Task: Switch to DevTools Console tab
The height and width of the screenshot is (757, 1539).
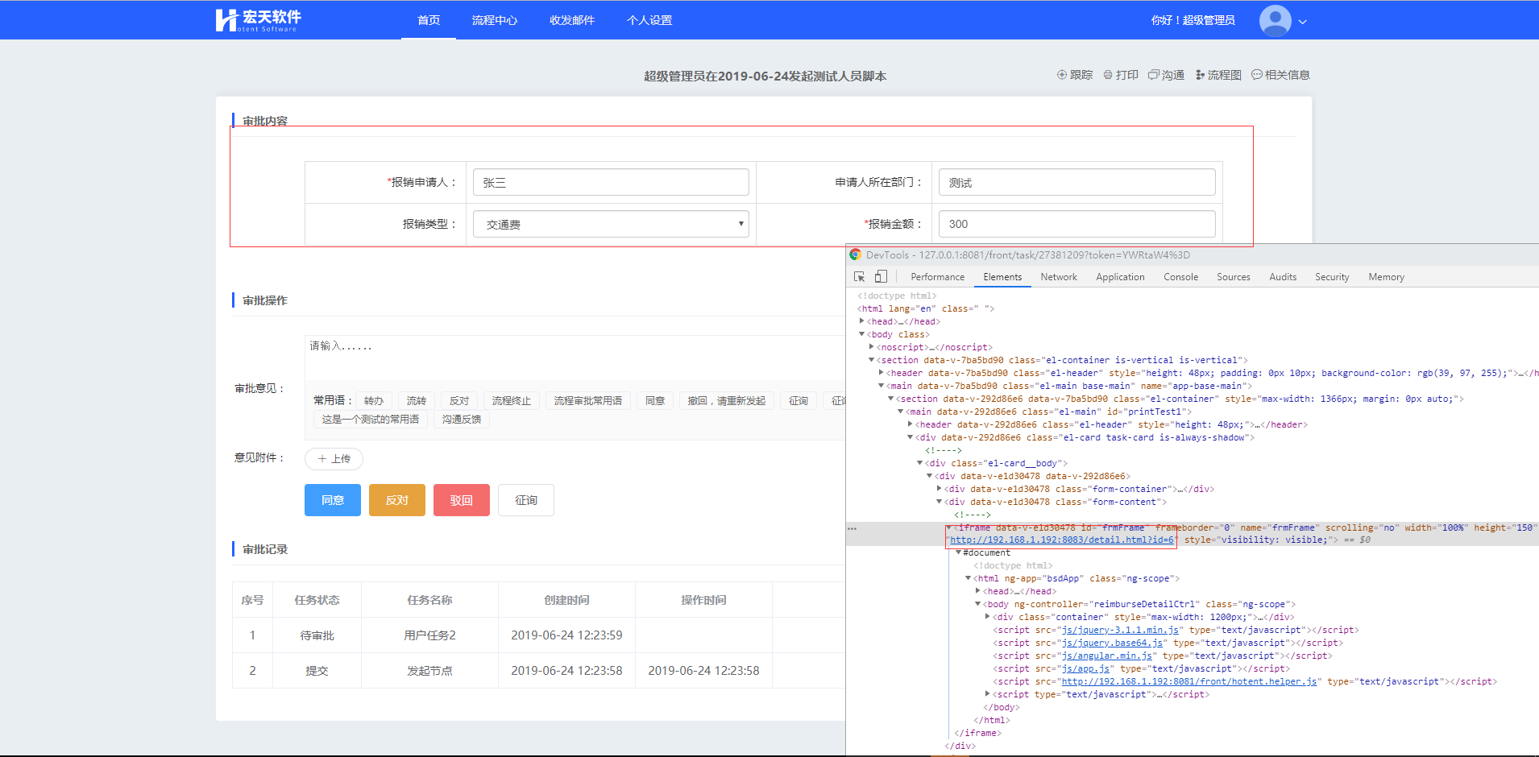Action: 1180,277
